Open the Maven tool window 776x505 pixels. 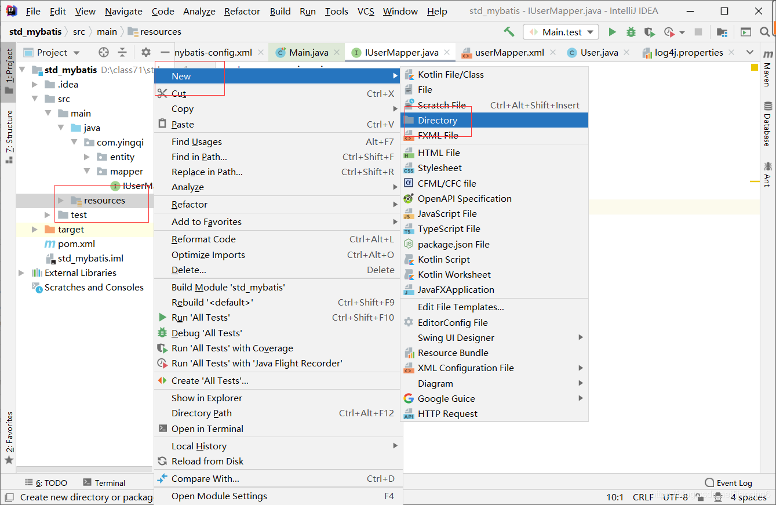(767, 67)
